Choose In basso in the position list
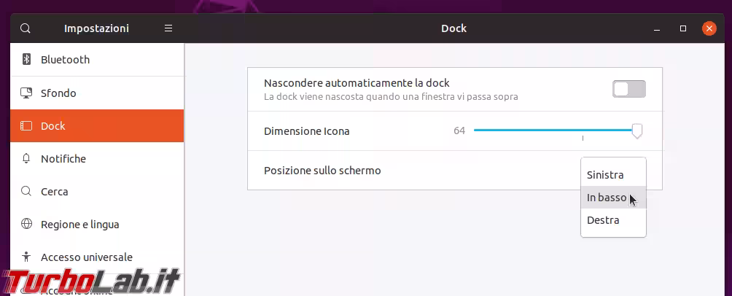 (607, 198)
